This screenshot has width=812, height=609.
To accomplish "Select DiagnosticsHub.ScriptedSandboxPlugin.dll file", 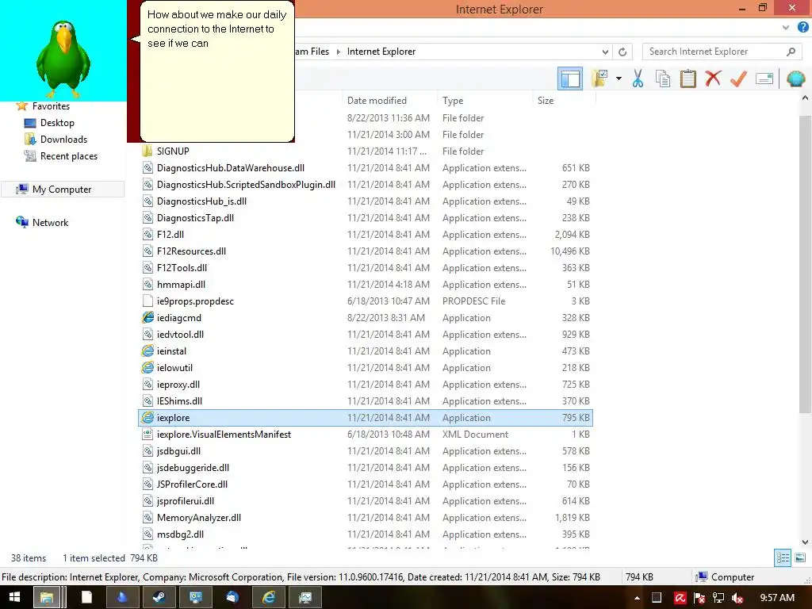I will [366, 184].
